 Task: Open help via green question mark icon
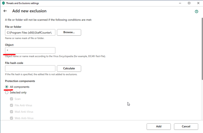pos(196,11)
